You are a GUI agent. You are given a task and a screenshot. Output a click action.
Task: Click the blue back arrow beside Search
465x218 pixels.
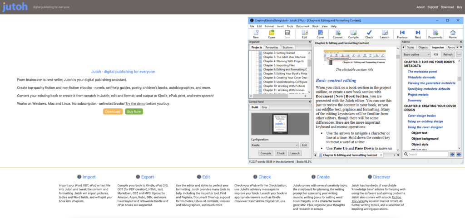(452, 155)
